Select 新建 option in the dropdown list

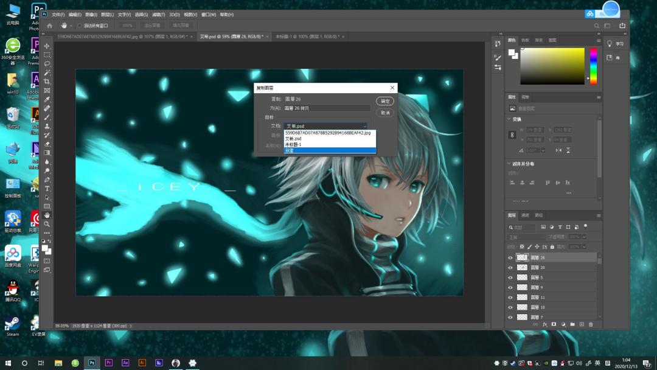click(x=330, y=150)
